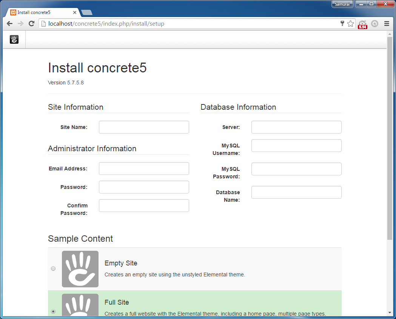The image size is (396, 319).
Task: Minimize the browser window
Action: coord(361,4)
